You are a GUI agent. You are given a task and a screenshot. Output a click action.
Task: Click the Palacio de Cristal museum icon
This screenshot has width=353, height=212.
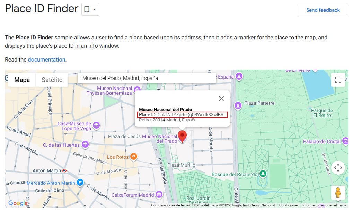tap(345, 141)
